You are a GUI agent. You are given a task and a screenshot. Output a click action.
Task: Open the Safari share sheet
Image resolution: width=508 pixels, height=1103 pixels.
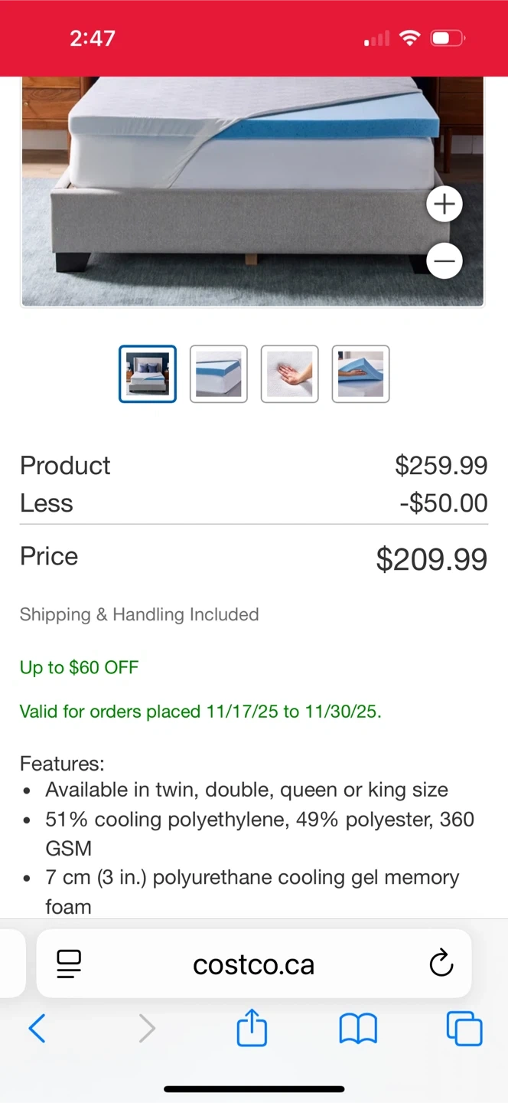click(x=252, y=1028)
